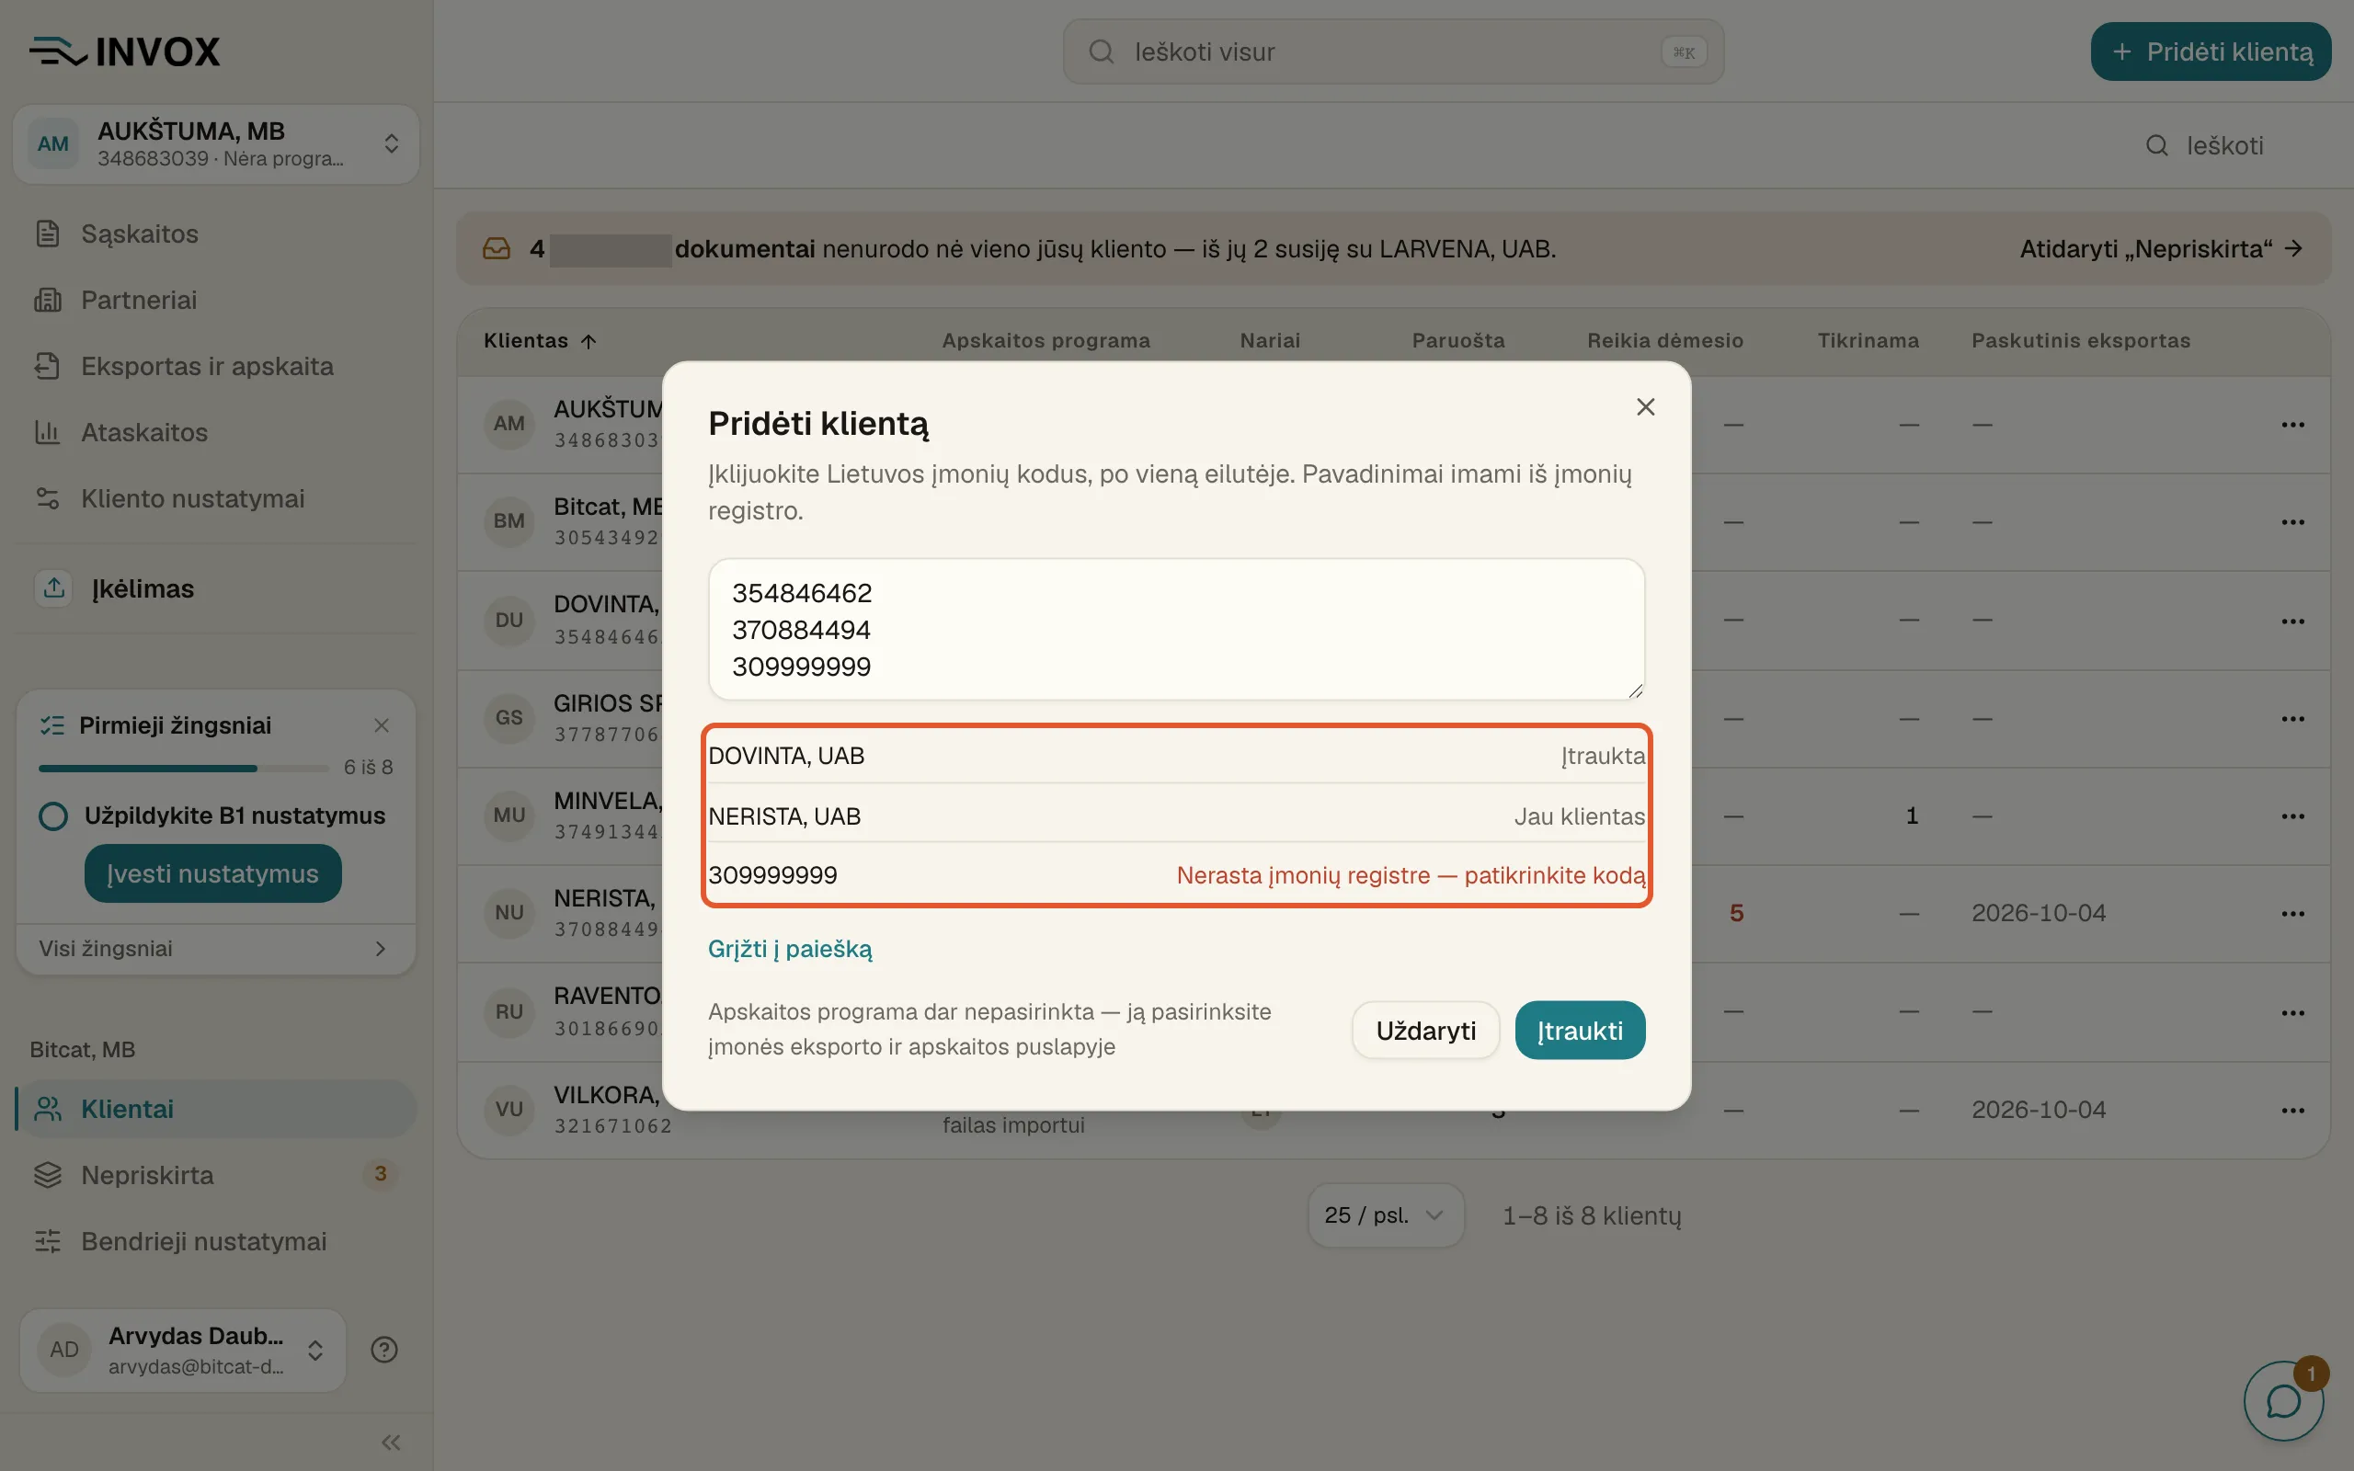Screen dimensions: 2354x1471
Task: Click the inbox icon in the notice banner
Action: pyautogui.click(x=497, y=249)
